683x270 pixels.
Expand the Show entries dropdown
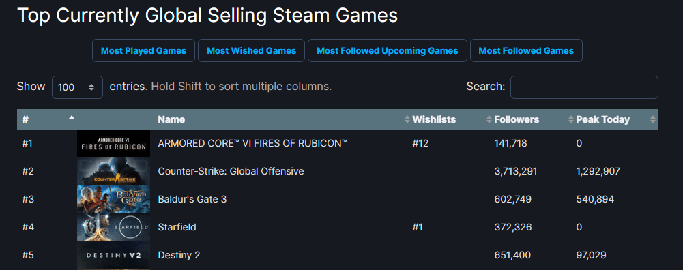77,87
